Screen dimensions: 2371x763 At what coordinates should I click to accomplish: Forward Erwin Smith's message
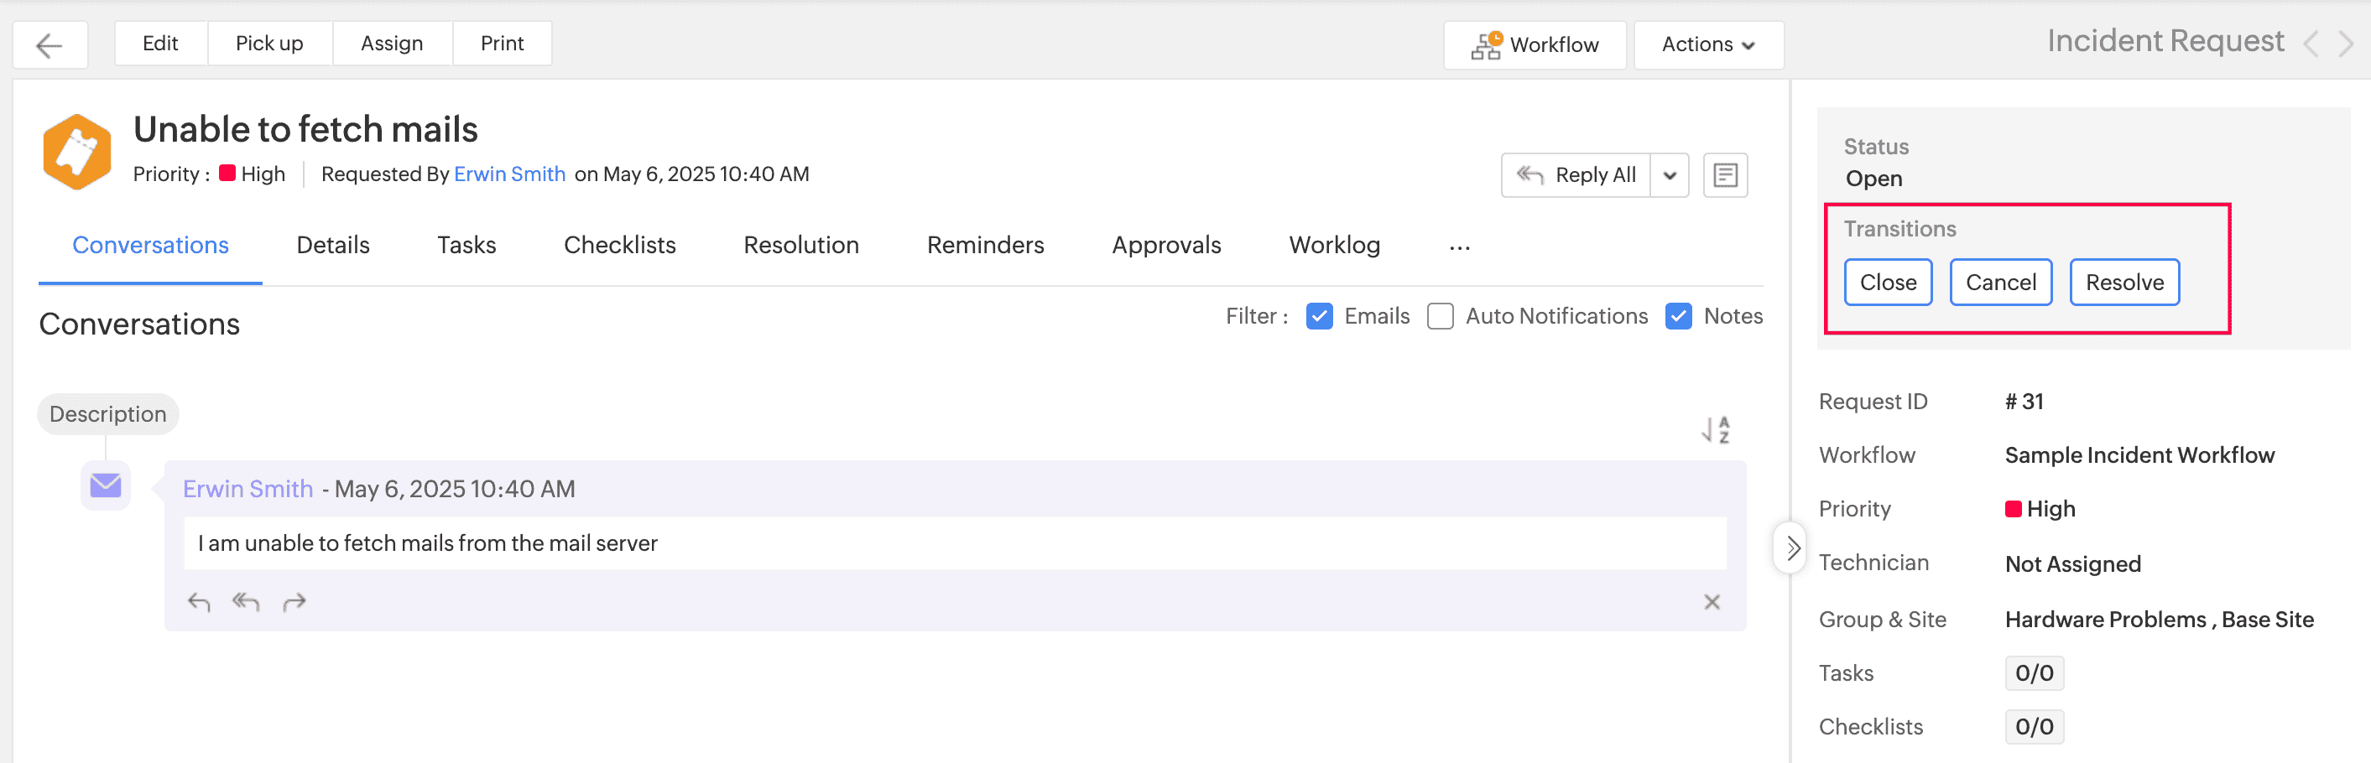(294, 601)
